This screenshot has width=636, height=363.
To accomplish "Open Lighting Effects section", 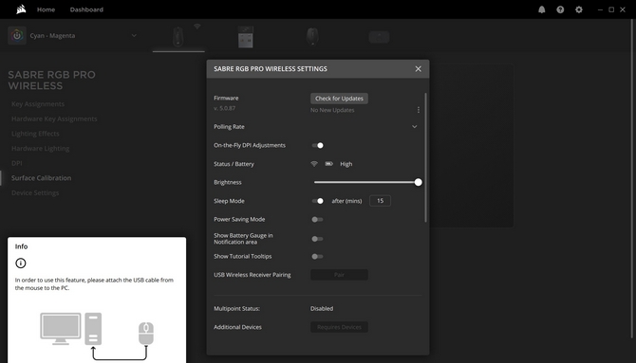I will (35, 134).
